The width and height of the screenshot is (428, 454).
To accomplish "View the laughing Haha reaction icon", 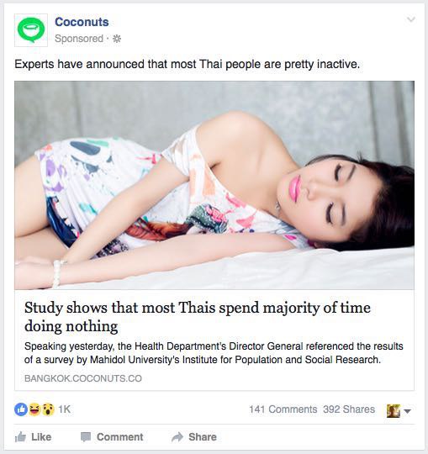I will (34, 409).
